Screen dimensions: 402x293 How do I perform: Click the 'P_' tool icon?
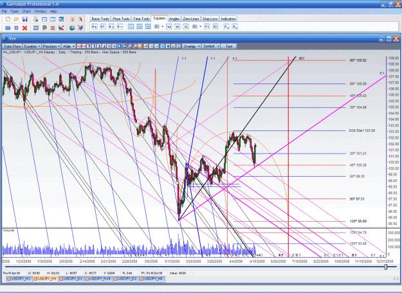226,26
